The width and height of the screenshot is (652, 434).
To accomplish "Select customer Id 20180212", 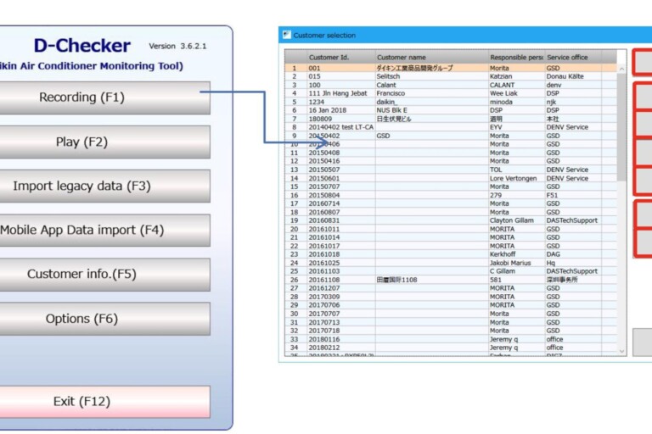I will (x=451, y=348).
